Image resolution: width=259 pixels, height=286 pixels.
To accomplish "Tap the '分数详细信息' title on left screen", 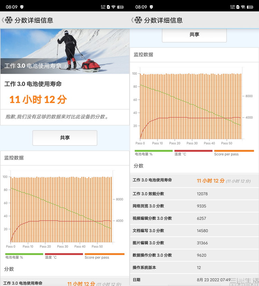I will coord(34,20).
